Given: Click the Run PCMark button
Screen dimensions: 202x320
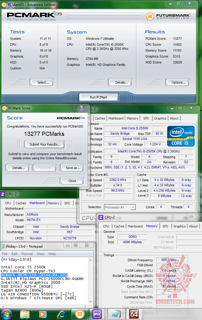Looking at the screenshot, I should tap(98, 97).
